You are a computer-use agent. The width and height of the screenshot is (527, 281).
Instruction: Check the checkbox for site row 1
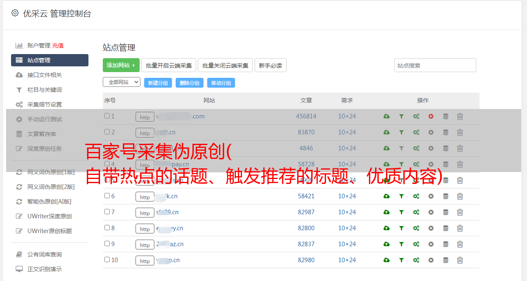tap(107, 116)
